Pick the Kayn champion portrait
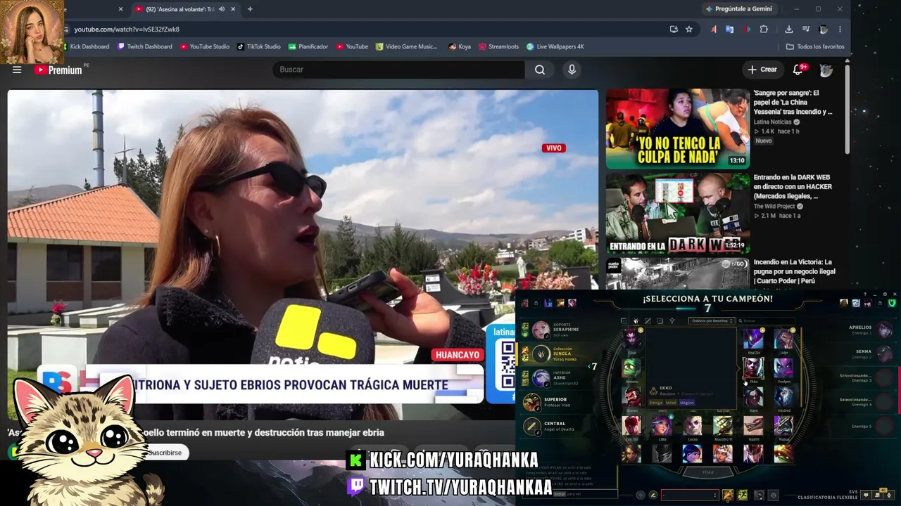The image size is (901, 506). click(753, 397)
